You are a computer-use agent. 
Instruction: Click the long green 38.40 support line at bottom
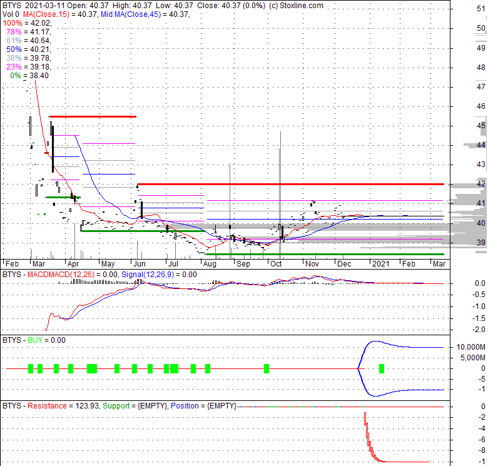[325, 254]
